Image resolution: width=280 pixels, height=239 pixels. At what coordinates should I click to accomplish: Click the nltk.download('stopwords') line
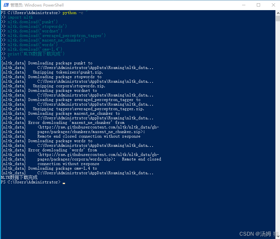(x=37, y=26)
